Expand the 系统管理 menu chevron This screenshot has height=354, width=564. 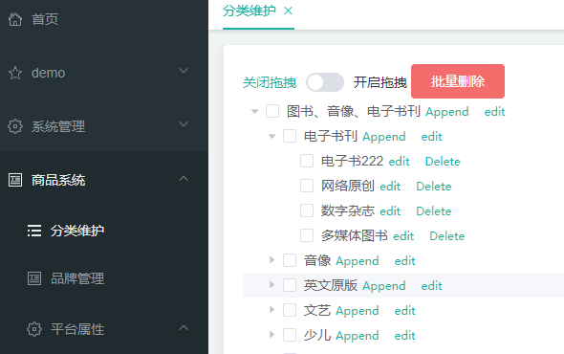[x=184, y=124]
